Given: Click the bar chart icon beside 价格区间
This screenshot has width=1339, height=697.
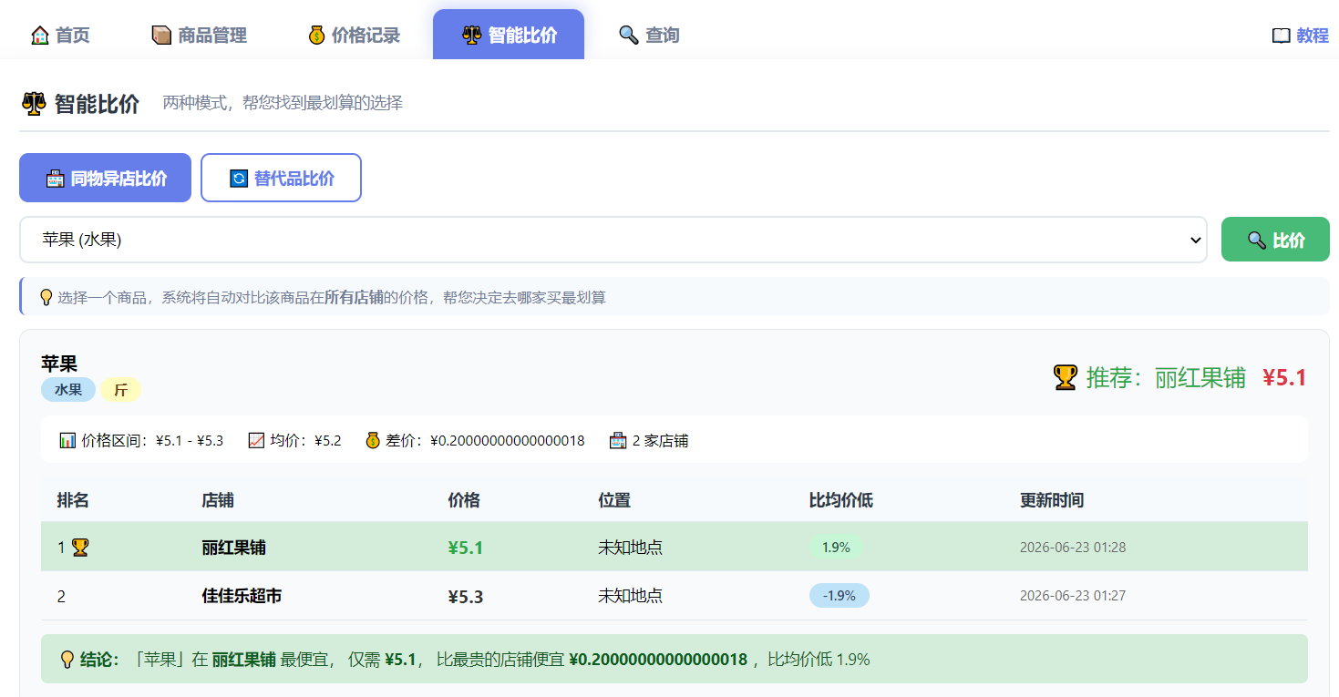Looking at the screenshot, I should point(67,441).
